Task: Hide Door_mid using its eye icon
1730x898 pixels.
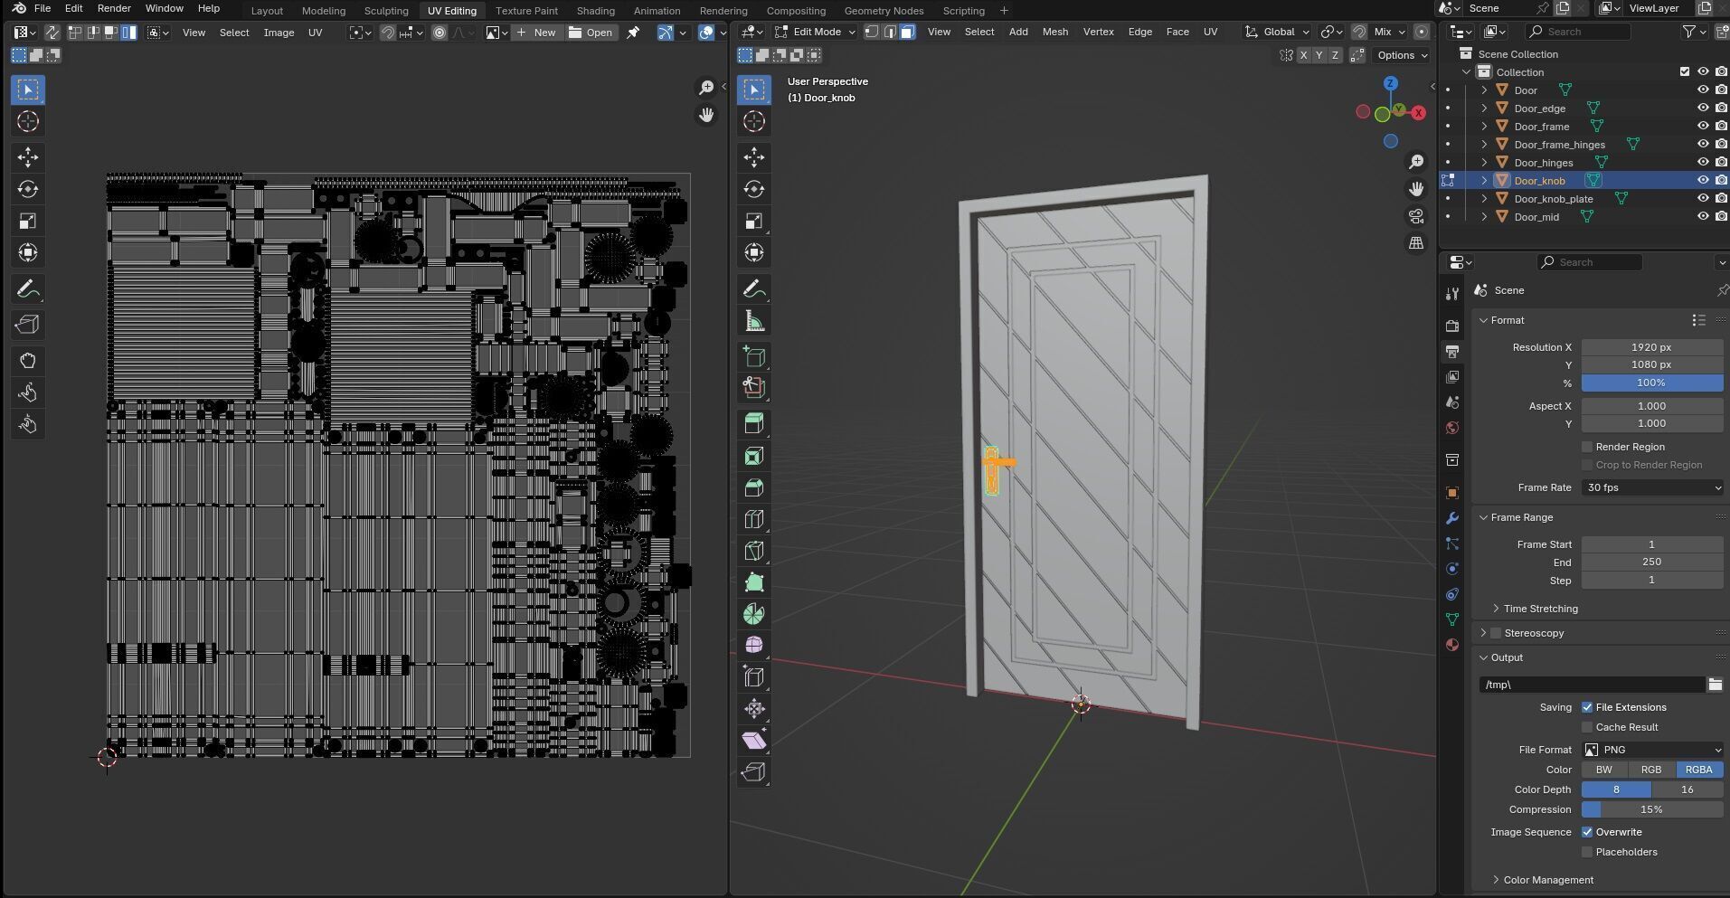Action: (x=1703, y=217)
